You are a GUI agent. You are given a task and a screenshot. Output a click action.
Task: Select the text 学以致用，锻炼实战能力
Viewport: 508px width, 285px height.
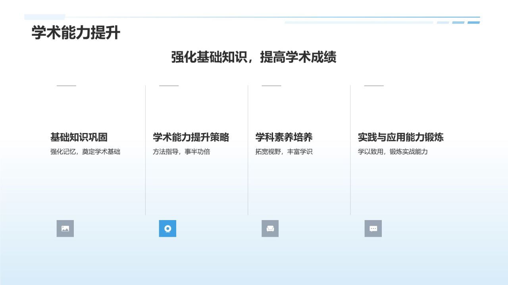point(393,152)
